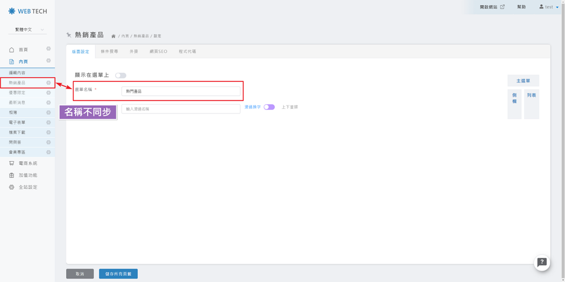Click the 加值功能 gift icon

[11, 175]
